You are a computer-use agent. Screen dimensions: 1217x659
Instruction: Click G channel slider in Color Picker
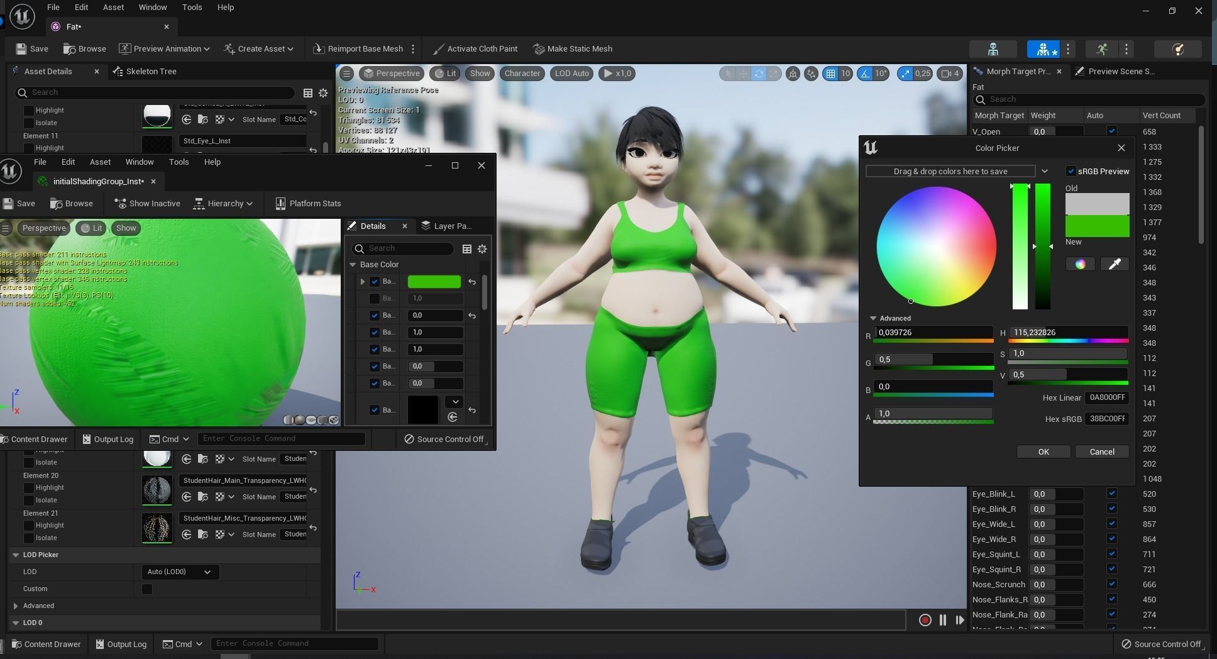coord(933,360)
